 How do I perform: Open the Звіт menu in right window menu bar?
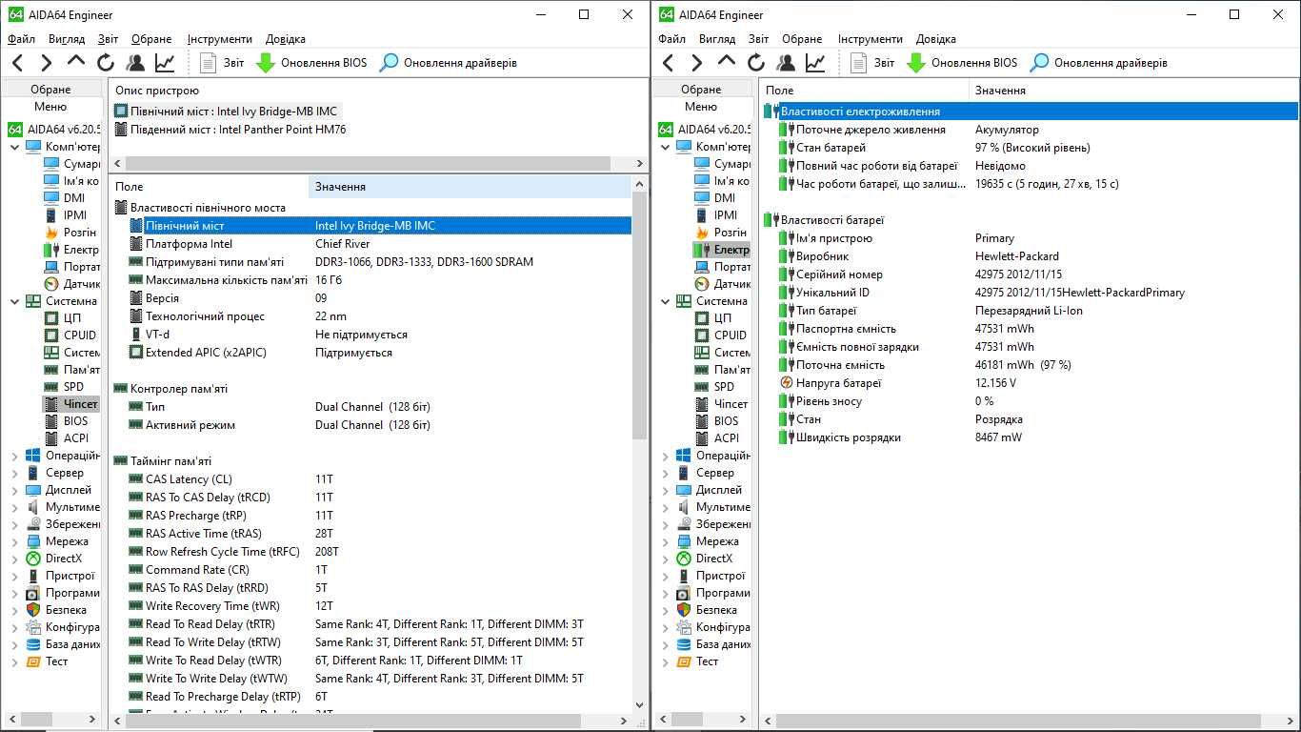(x=758, y=39)
